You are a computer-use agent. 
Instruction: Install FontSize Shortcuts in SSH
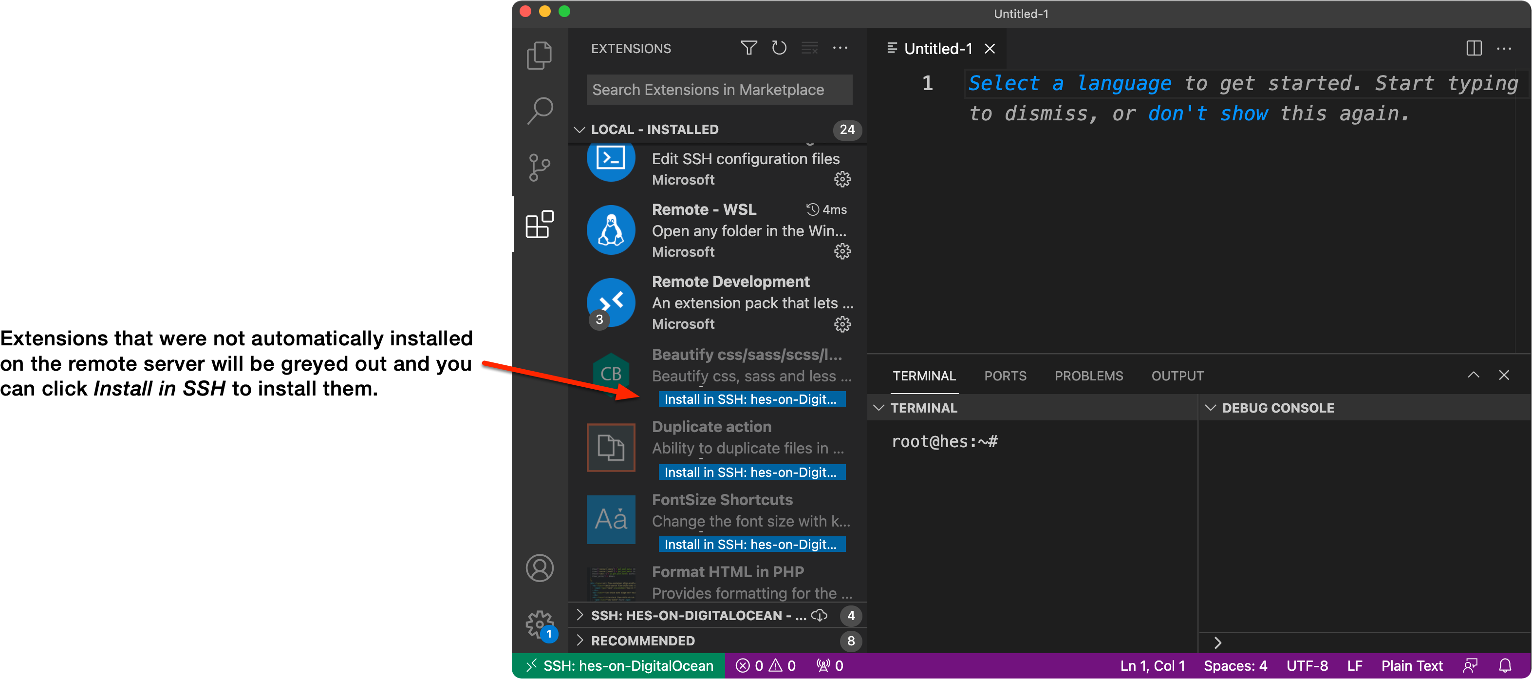[x=751, y=544]
